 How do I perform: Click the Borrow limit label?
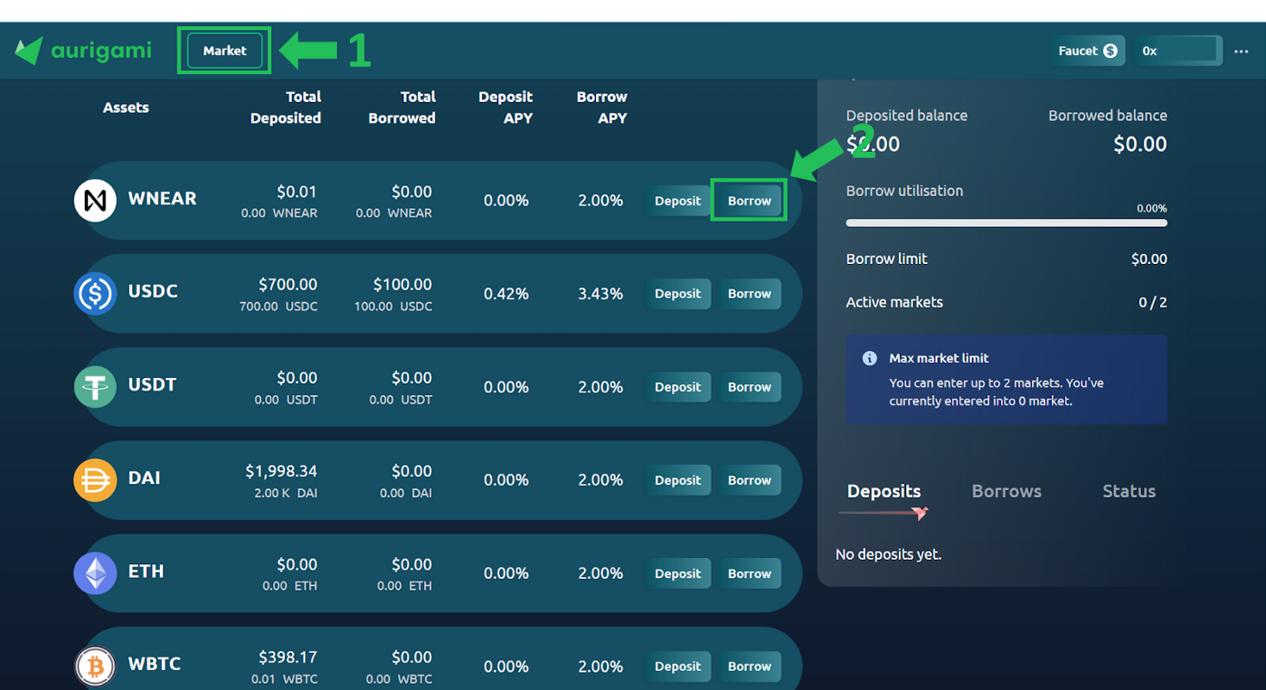pos(886,259)
